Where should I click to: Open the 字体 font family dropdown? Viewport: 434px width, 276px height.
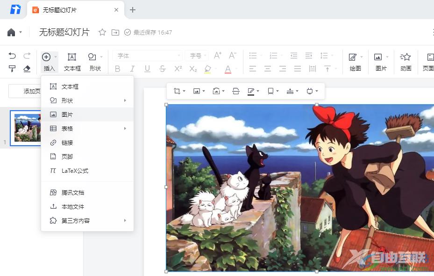click(x=147, y=56)
